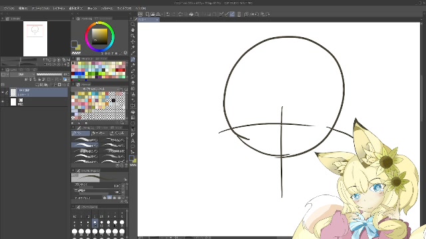The width and height of the screenshot is (426, 239).
Task: Select the Balloon tool
Action: [x=133, y=147]
